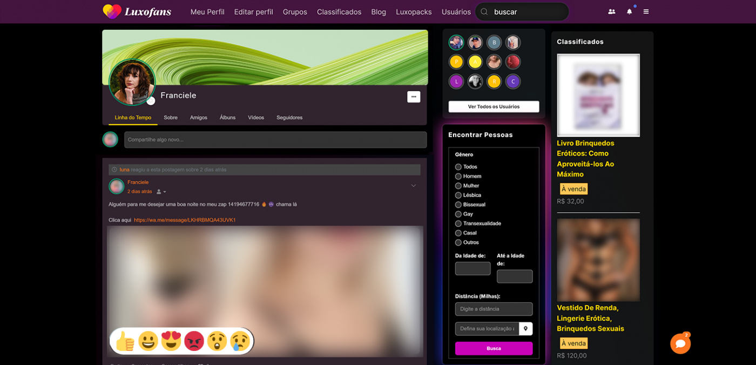Open the profile three-dots options button

(x=414, y=97)
